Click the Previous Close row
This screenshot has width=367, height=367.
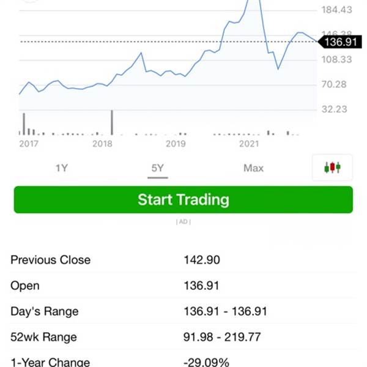click(183, 260)
